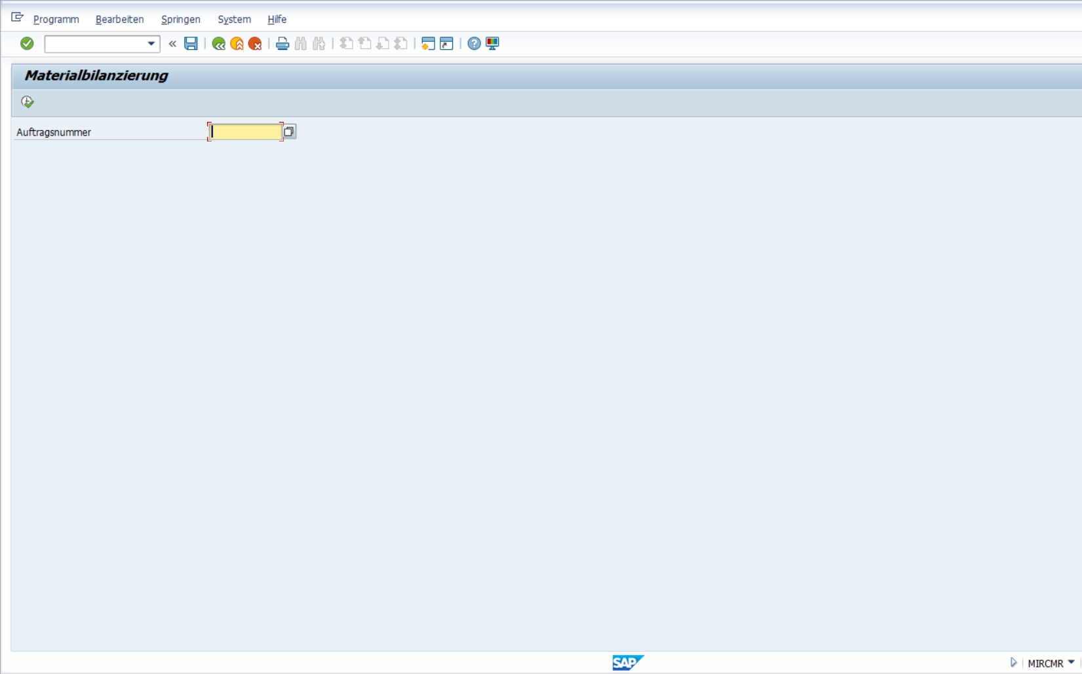Click the Find Next binoculars icon
This screenshot has width=1082, height=674.
tap(319, 44)
